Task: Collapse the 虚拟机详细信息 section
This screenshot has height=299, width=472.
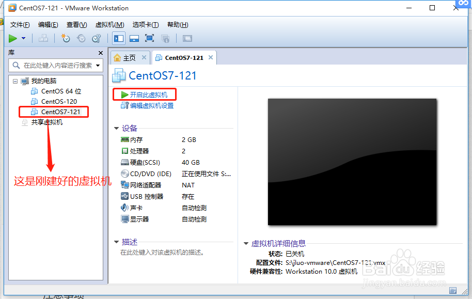Action: click(x=246, y=243)
